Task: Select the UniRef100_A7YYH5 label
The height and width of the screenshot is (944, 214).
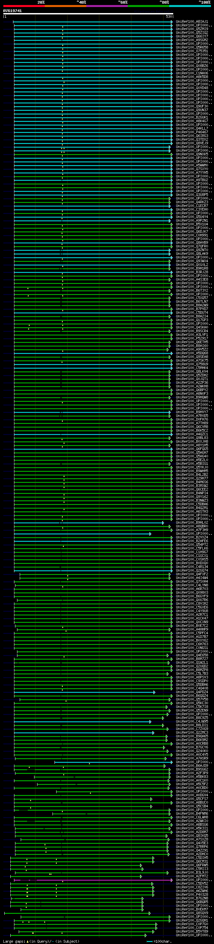Action: (x=192, y=172)
